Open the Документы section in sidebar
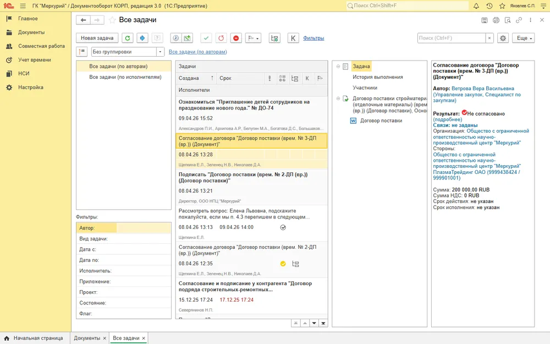Screen dimensions: 550x344 [31, 32]
